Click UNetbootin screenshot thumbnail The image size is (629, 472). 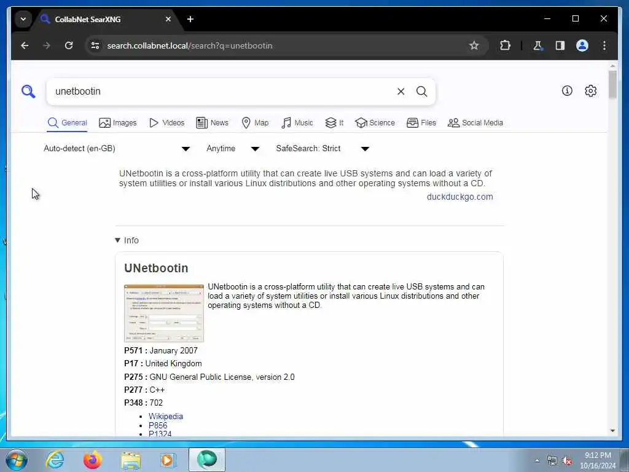164,313
